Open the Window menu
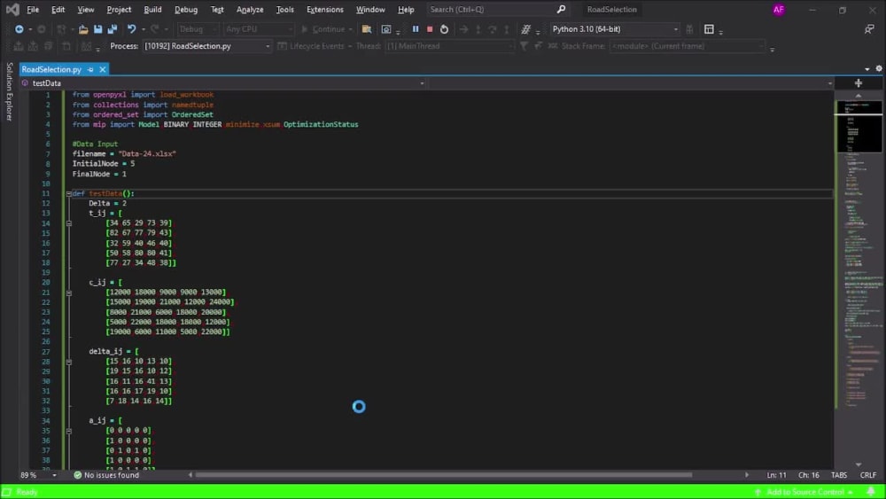886x499 pixels. pos(370,10)
